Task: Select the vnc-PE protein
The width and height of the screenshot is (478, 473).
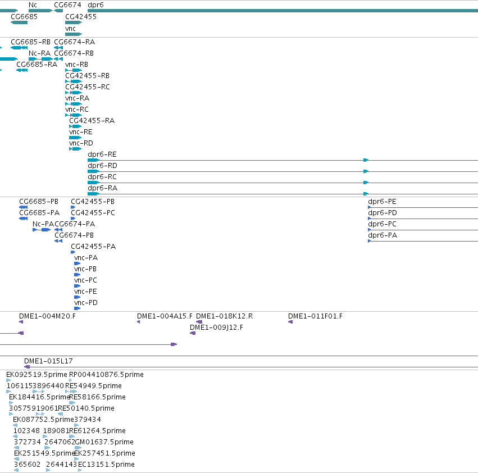Action: (x=86, y=292)
